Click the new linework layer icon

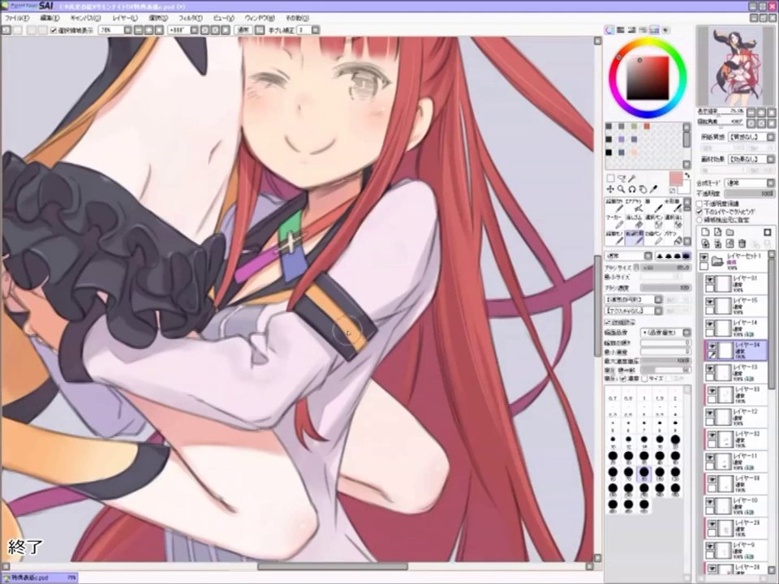coord(717,232)
